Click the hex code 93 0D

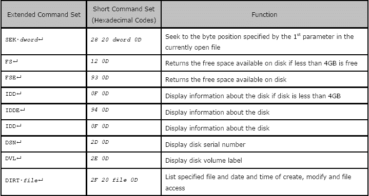click(100, 77)
